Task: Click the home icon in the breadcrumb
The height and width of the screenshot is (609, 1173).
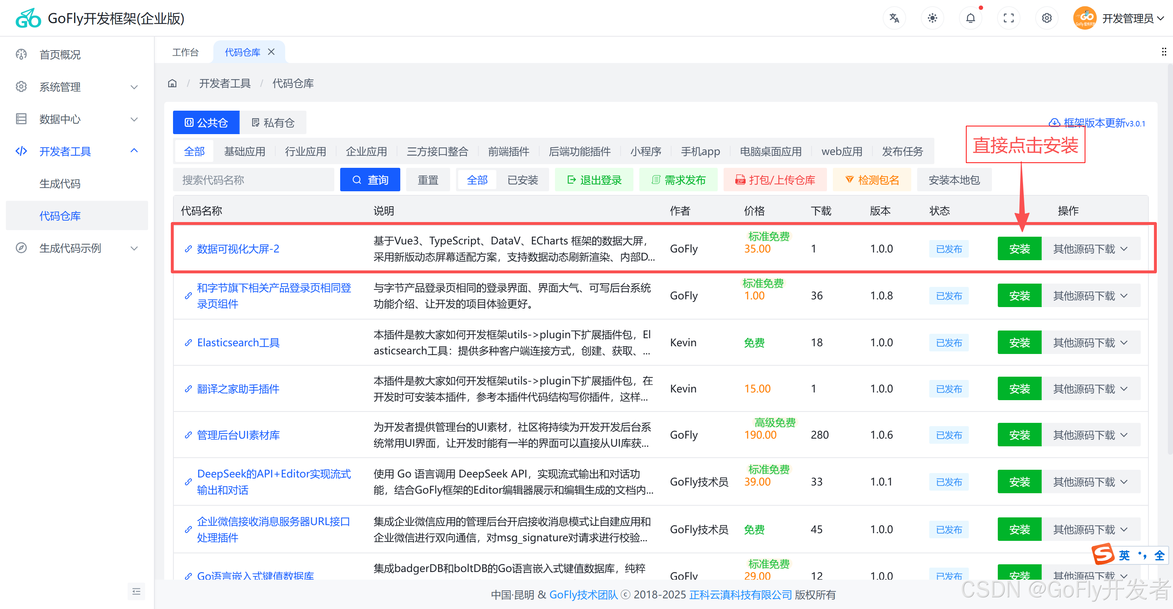Action: pos(172,83)
